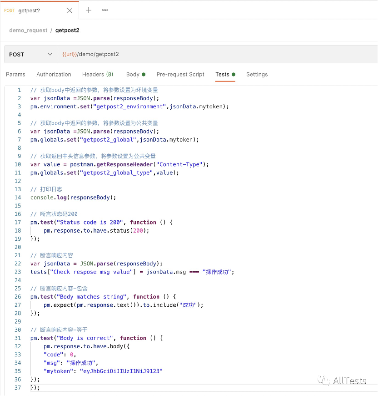Click line 2 var jsonData JSON.parse
Viewport: 378px width, 396px height.
click(95, 98)
